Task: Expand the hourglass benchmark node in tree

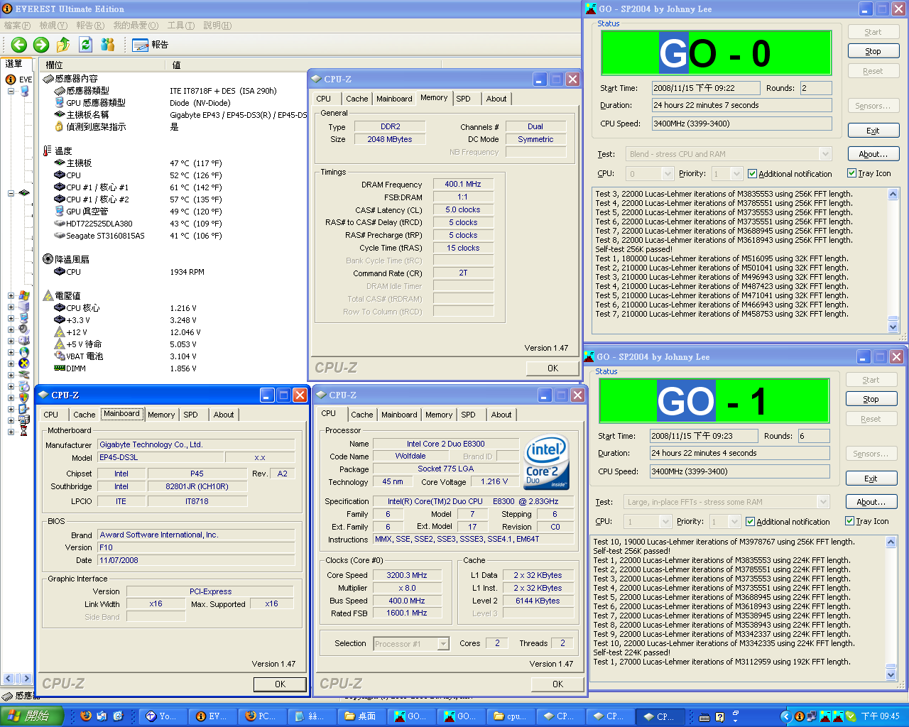Action: 11,431
